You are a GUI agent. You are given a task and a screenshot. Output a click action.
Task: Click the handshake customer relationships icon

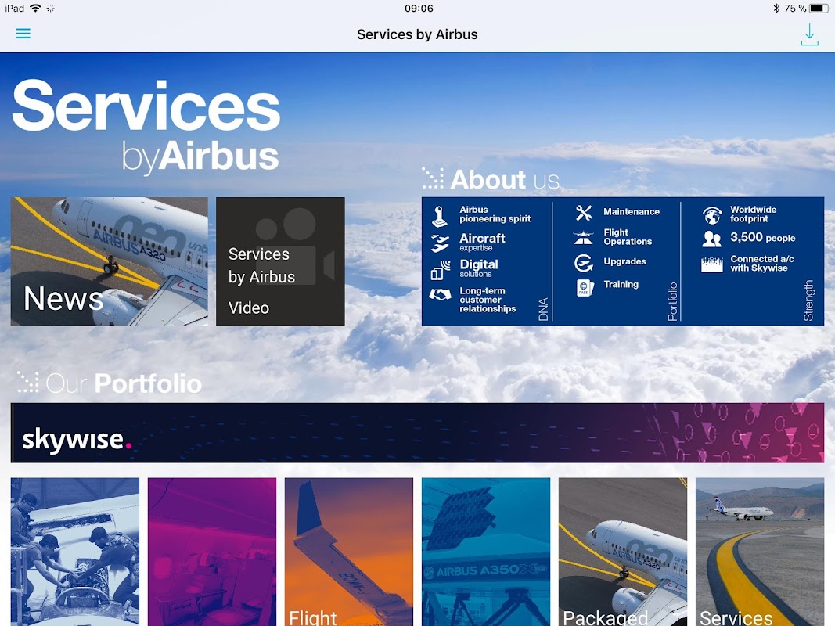pos(440,294)
